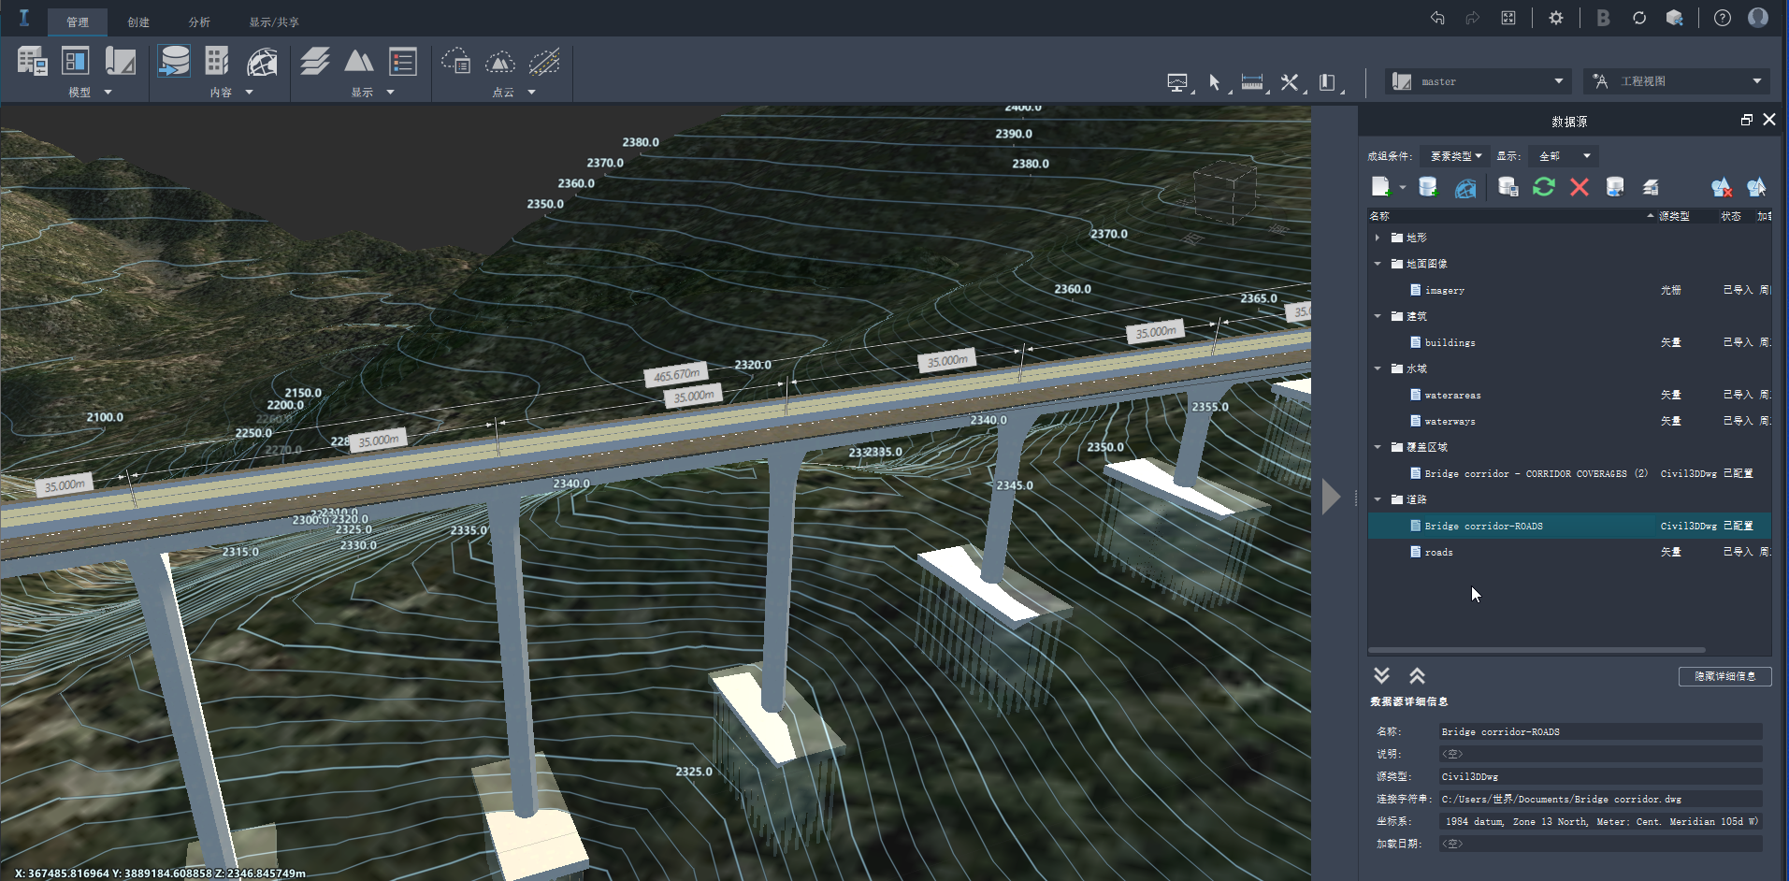Click the blue globe Model Builder source icon

tap(1465, 188)
